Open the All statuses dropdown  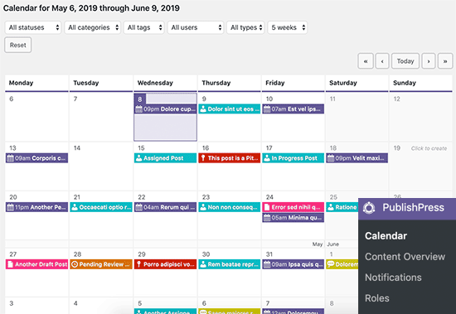pyautogui.click(x=33, y=27)
